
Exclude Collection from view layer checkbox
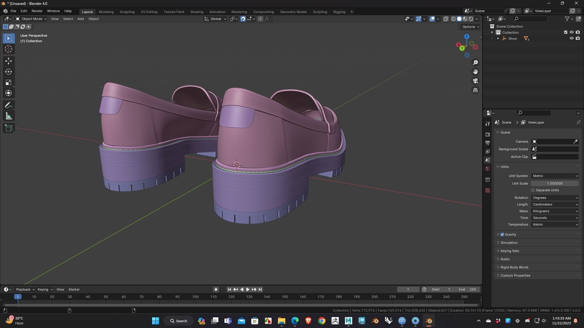pyautogui.click(x=566, y=32)
